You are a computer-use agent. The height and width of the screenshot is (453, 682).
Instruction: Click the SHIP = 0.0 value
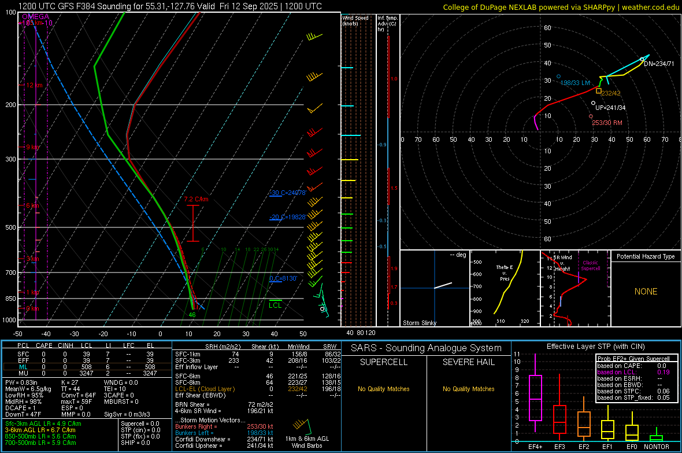(x=135, y=443)
